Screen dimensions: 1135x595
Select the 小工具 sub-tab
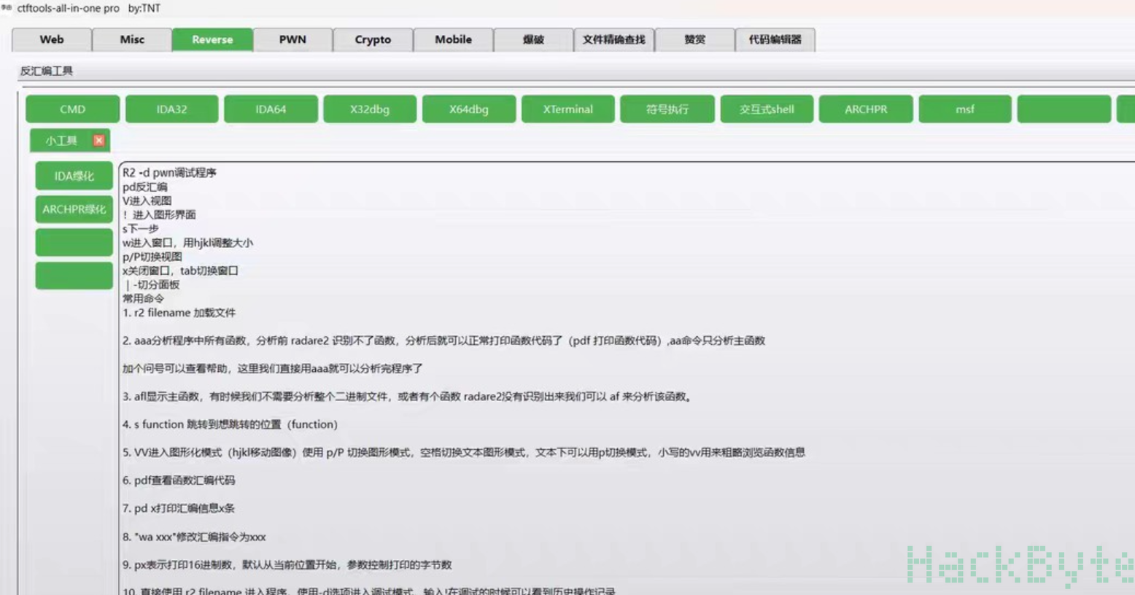point(61,140)
